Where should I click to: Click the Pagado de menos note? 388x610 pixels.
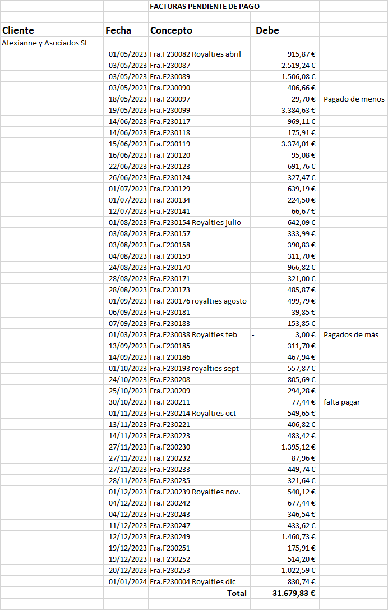[354, 99]
